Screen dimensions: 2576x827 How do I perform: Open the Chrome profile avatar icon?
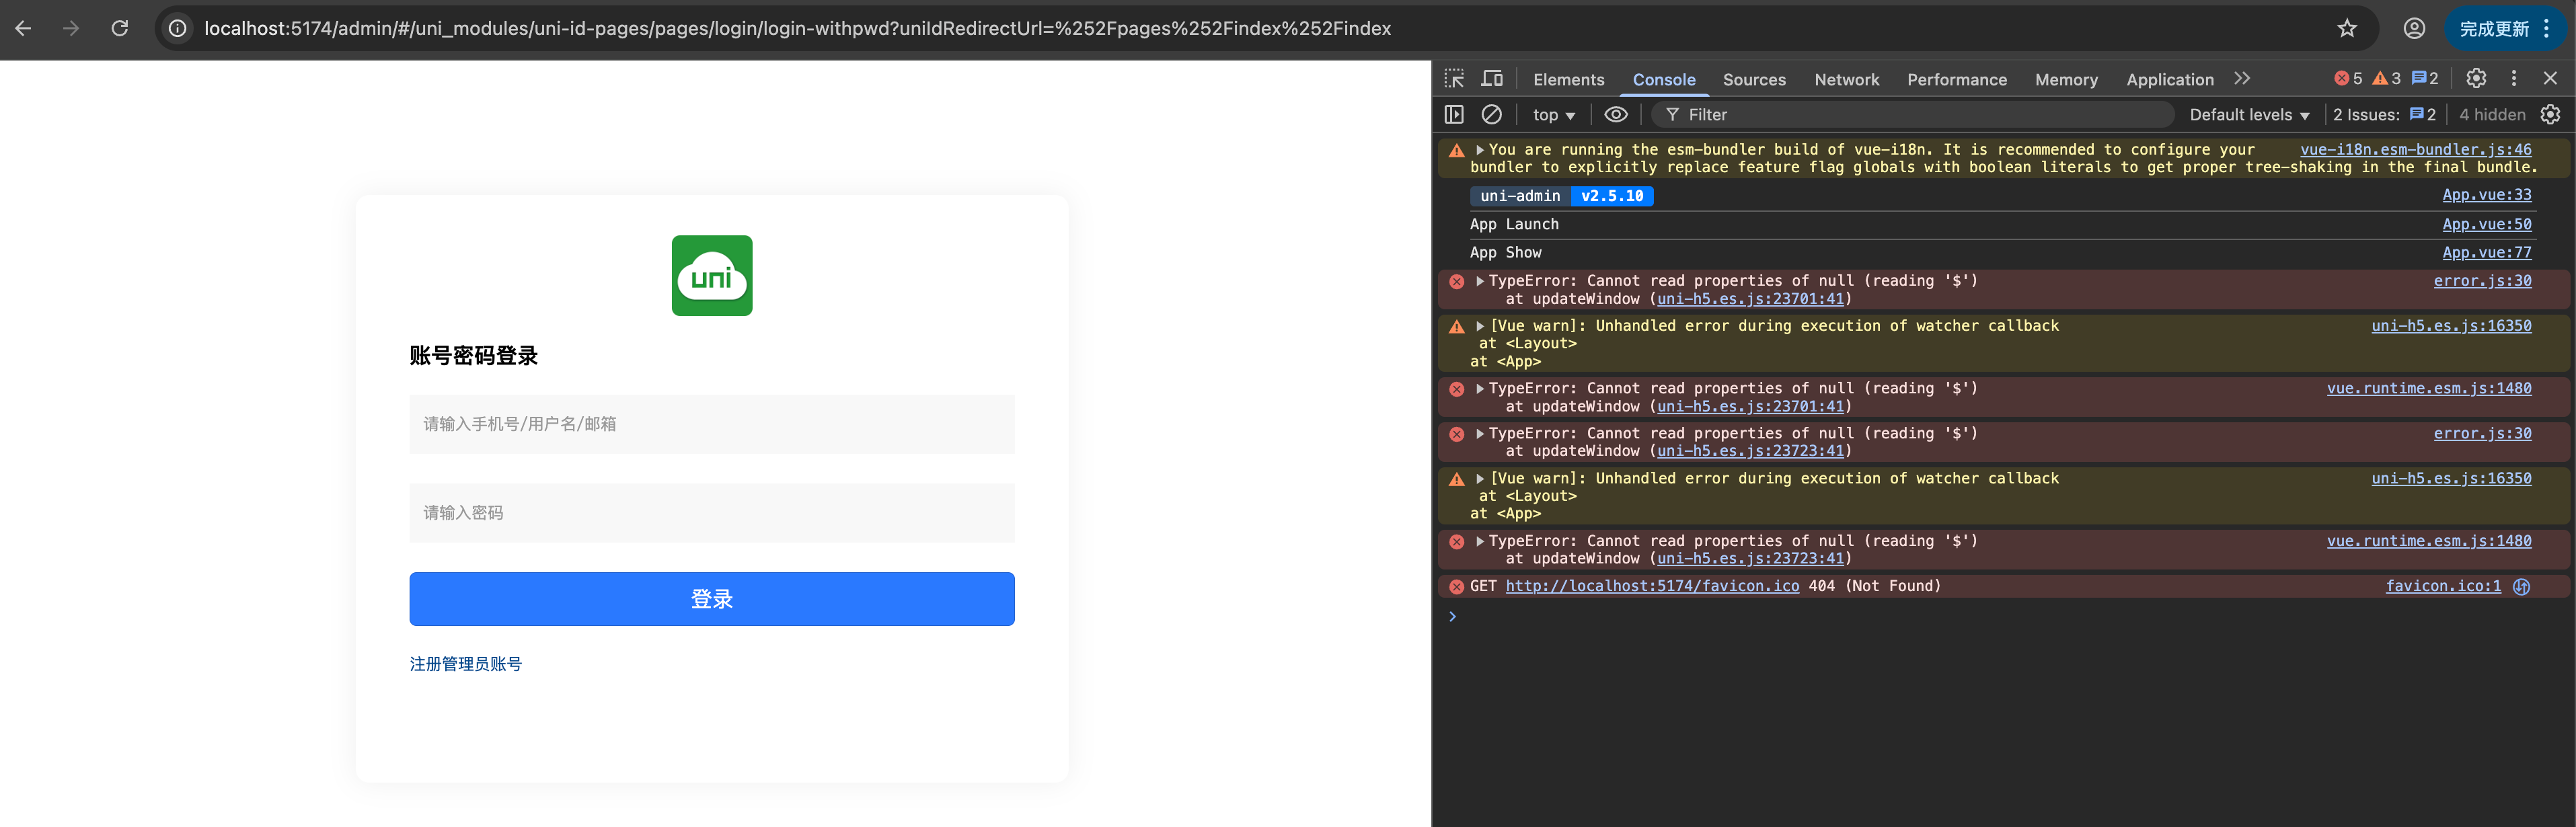[x=2414, y=29]
